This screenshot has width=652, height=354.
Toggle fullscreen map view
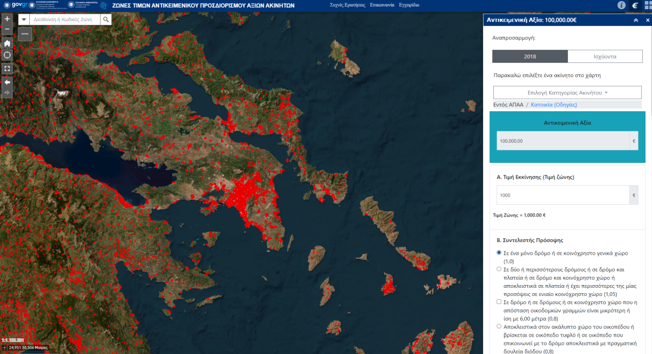pos(7,68)
